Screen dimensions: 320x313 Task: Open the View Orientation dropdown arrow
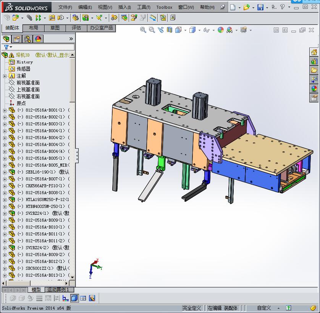point(185,30)
